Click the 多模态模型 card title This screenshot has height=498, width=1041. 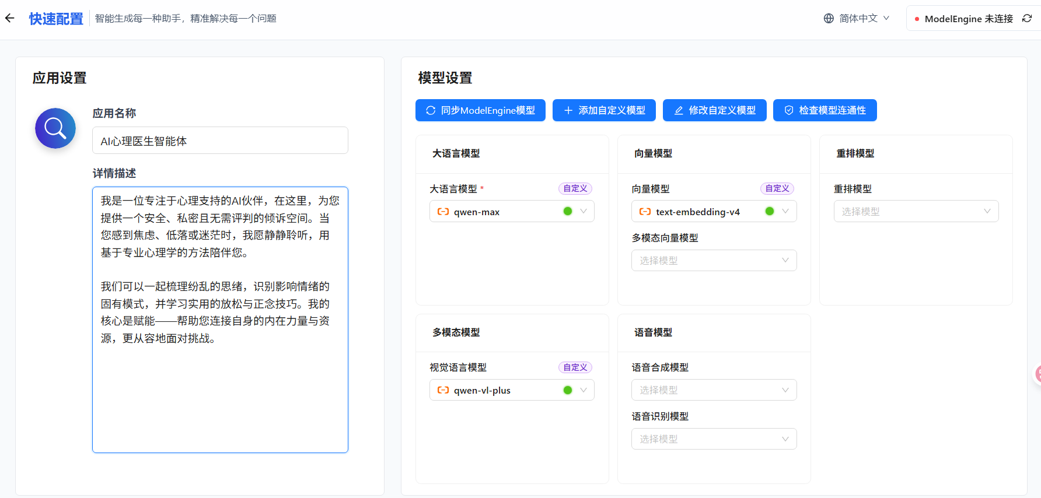pos(456,332)
